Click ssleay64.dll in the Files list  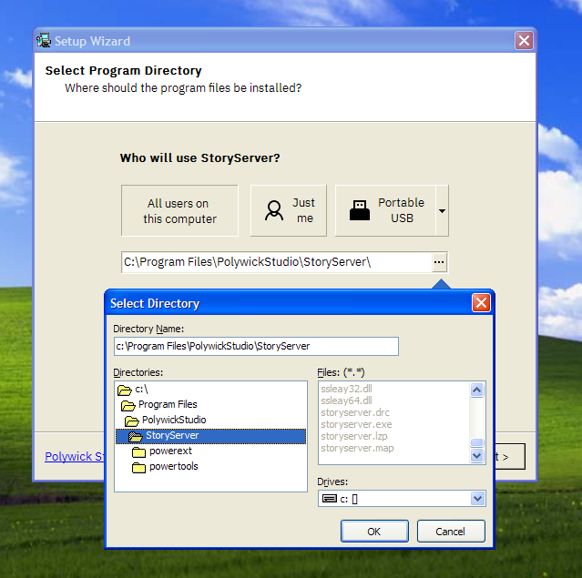[346, 401]
